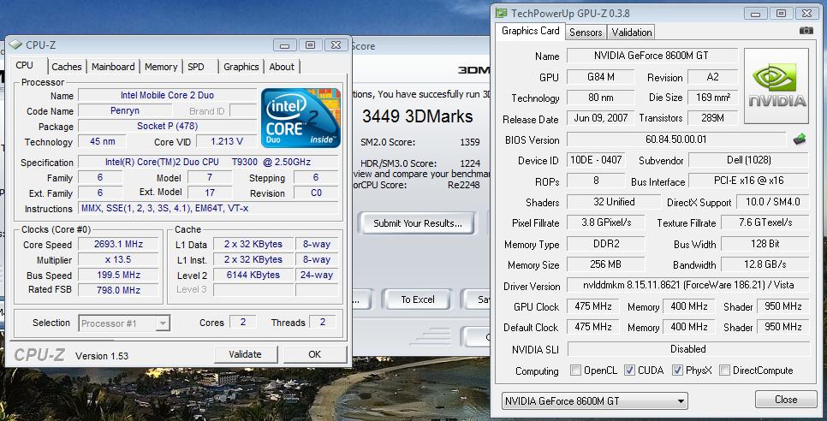Click the Close button in GPU-Z
827x421 pixels.
786,400
